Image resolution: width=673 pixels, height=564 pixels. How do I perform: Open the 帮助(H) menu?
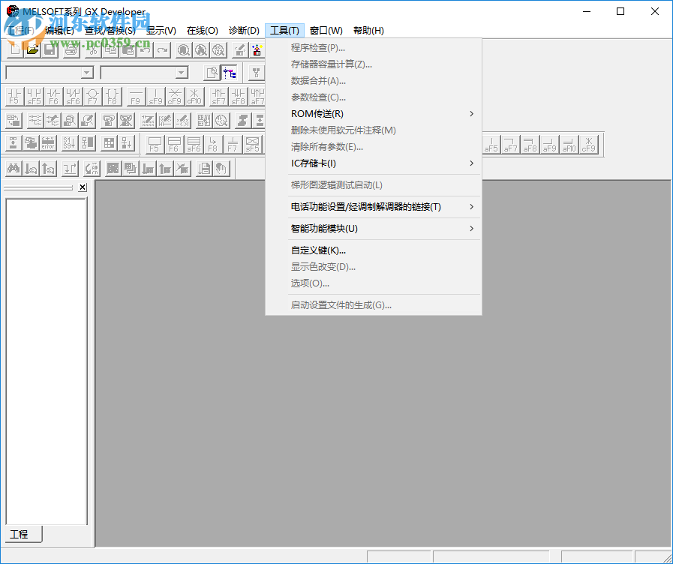(367, 30)
